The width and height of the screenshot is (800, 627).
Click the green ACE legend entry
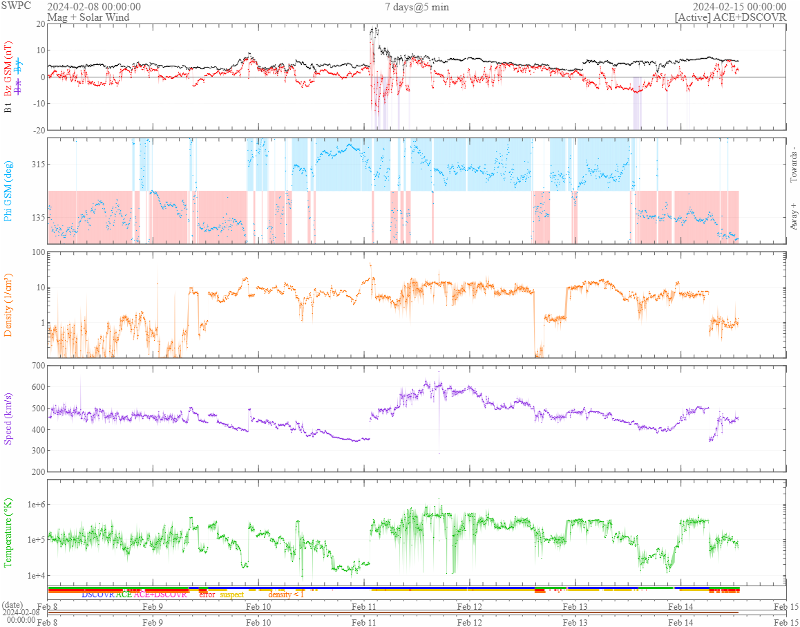pyautogui.click(x=124, y=595)
